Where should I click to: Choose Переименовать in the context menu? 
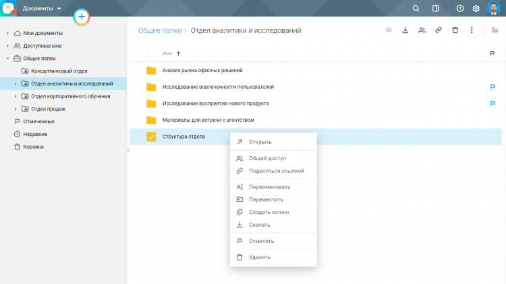pyautogui.click(x=273, y=187)
